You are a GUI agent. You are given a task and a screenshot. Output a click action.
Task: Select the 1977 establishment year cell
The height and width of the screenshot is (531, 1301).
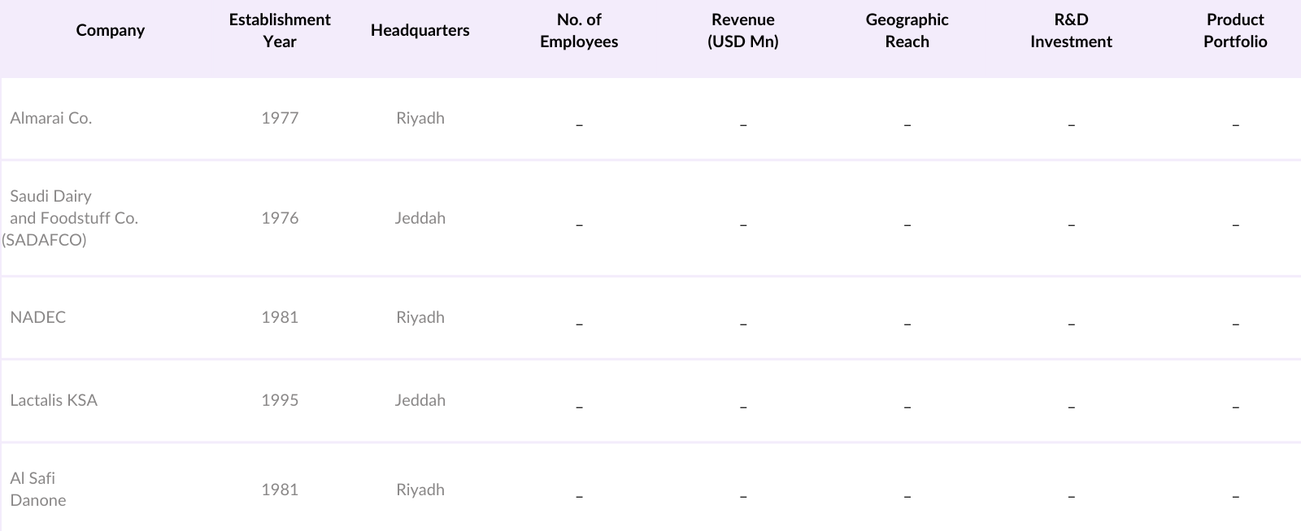point(280,118)
